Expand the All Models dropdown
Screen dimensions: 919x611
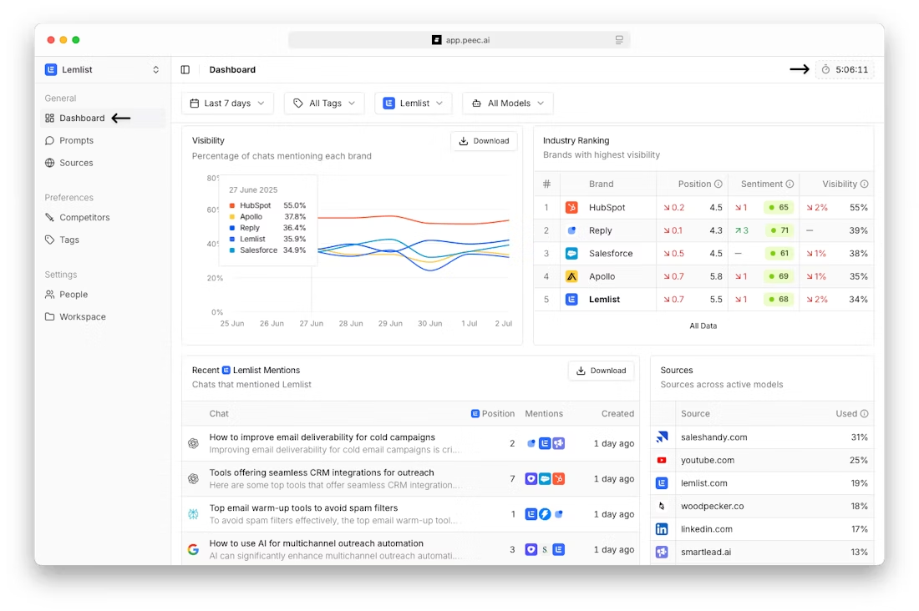(507, 103)
